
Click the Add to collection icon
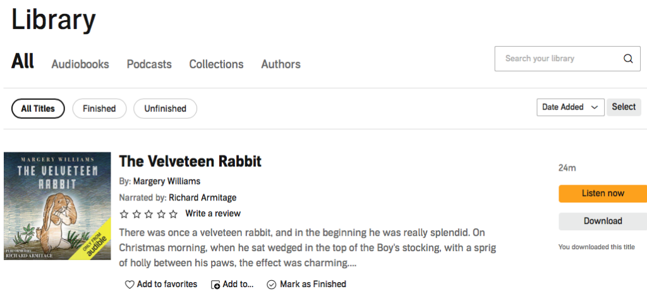[x=215, y=285]
